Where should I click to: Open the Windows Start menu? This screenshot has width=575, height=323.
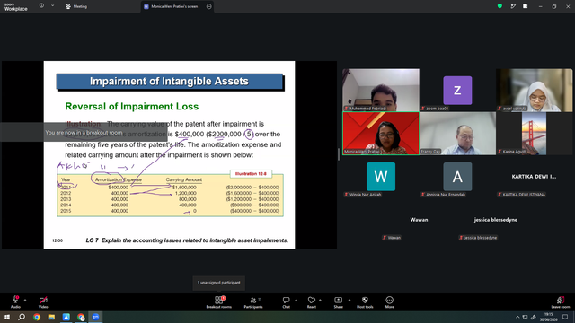[x=7, y=317]
